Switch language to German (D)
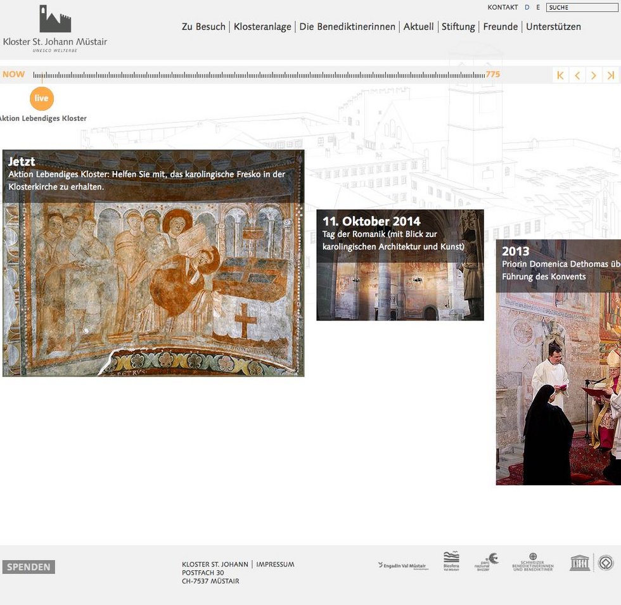Screen dimensions: 621x605 tap(527, 7)
